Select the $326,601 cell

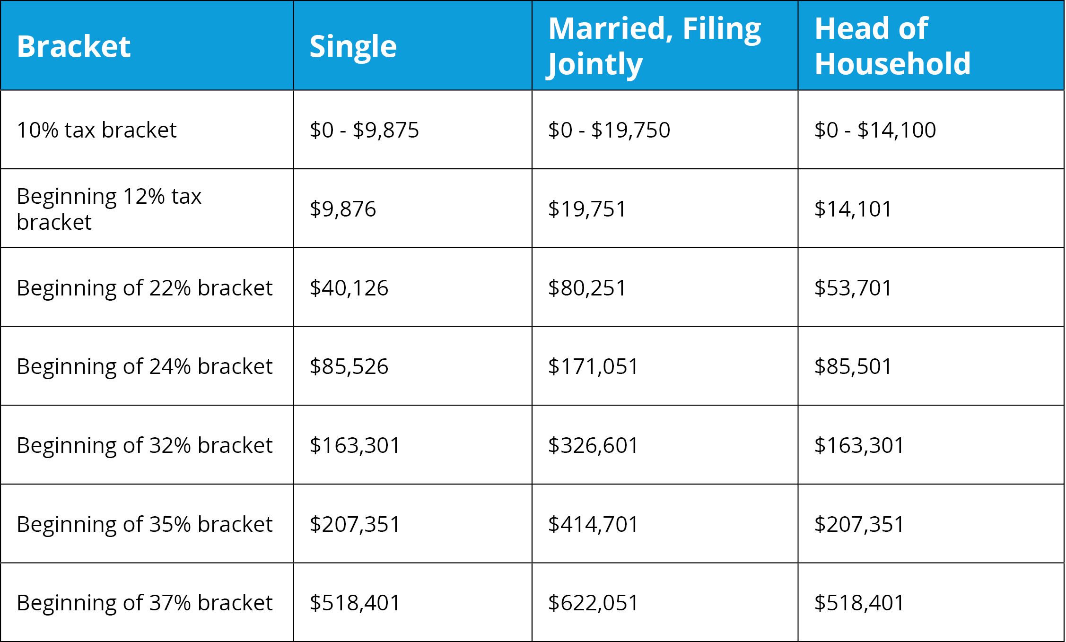click(593, 445)
